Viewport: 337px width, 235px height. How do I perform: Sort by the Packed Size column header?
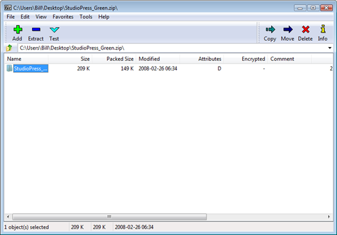pos(114,59)
